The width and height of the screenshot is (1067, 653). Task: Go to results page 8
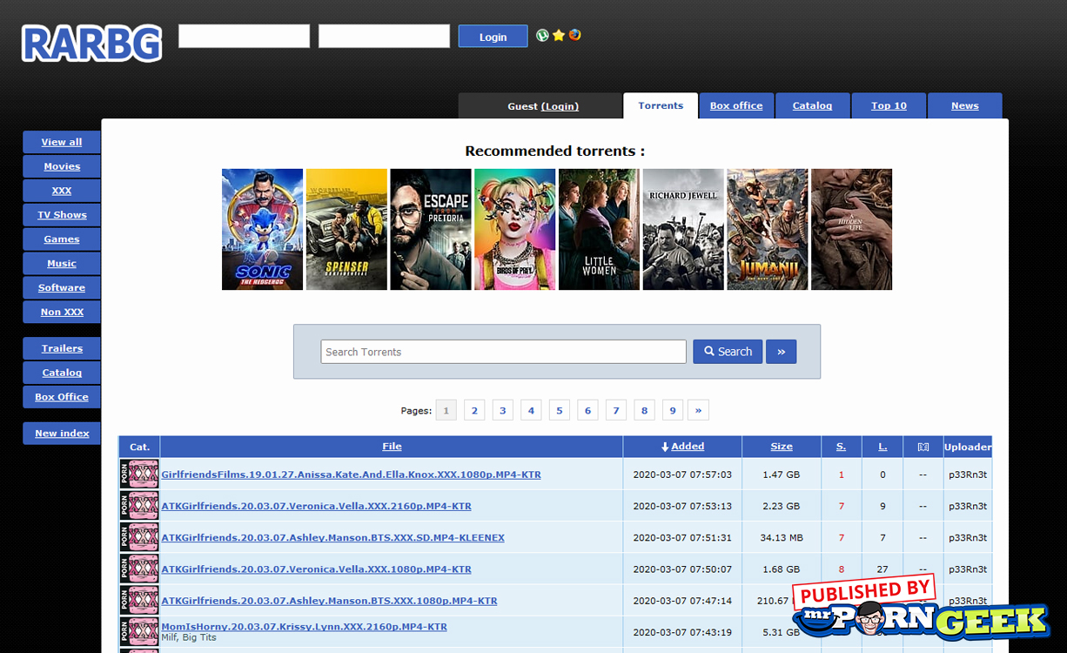click(x=644, y=410)
